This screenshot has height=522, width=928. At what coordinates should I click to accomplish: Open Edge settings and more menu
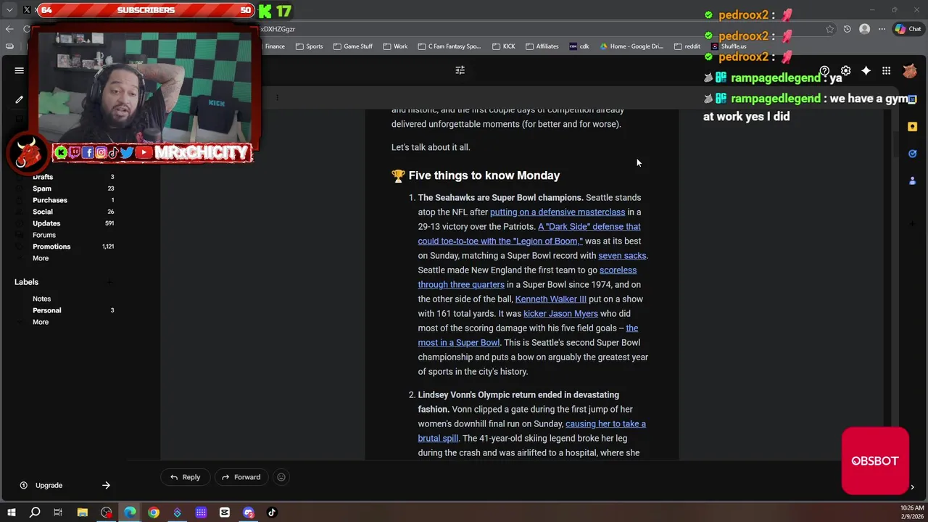(882, 29)
